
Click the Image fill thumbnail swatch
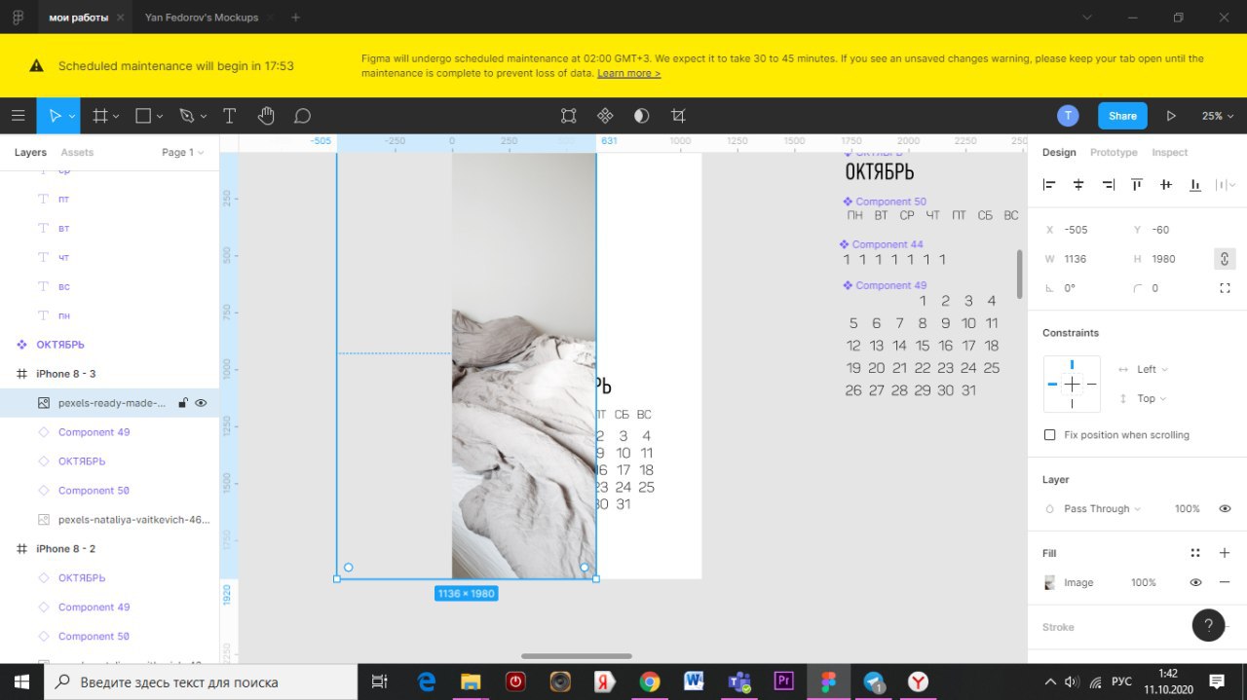1049,582
